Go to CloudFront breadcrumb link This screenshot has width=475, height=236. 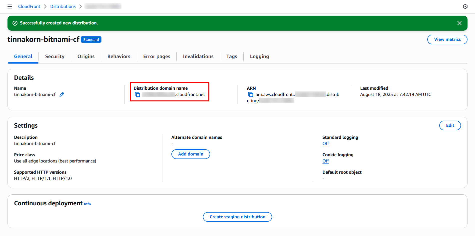tap(29, 6)
